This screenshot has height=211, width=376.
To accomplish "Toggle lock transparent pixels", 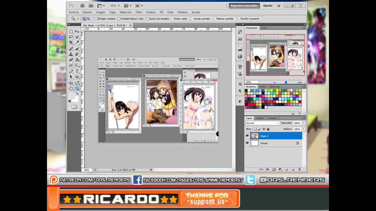I will pos(255,129).
